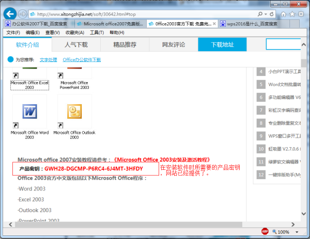310x239 pixels.
Task: Click the Microsoft Office Excel 2003 label
Action: 29,85
